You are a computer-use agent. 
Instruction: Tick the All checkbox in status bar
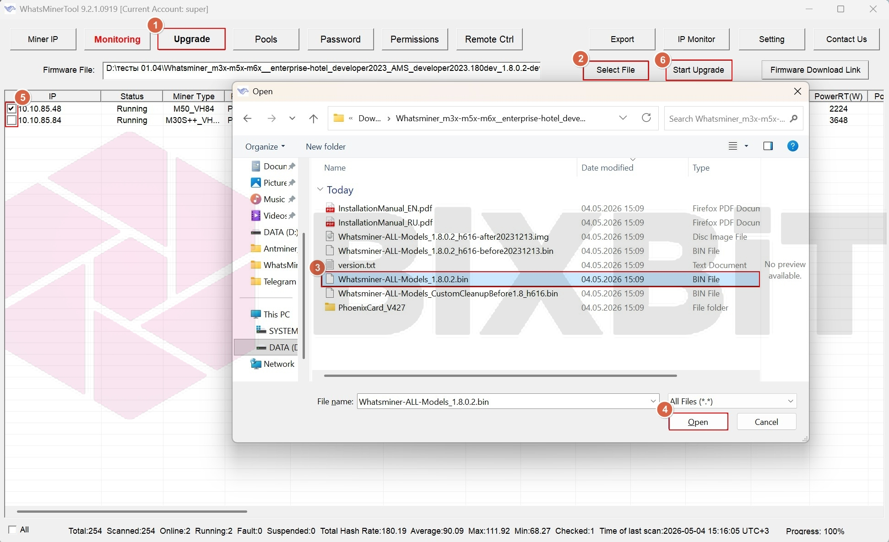(x=12, y=530)
